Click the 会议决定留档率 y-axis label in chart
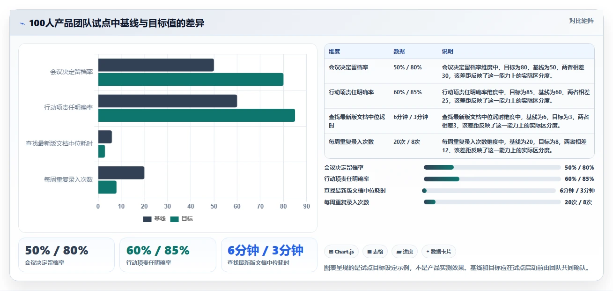Image resolution: width=613 pixels, height=291 pixels. pyautogui.click(x=72, y=72)
